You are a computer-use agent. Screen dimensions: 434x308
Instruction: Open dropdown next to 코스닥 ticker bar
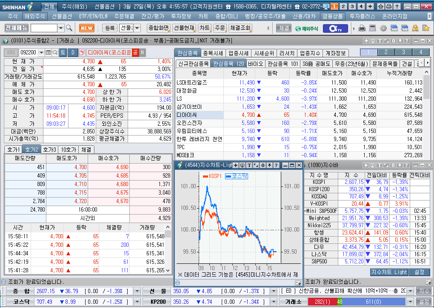pyautogui.click(x=137, y=301)
